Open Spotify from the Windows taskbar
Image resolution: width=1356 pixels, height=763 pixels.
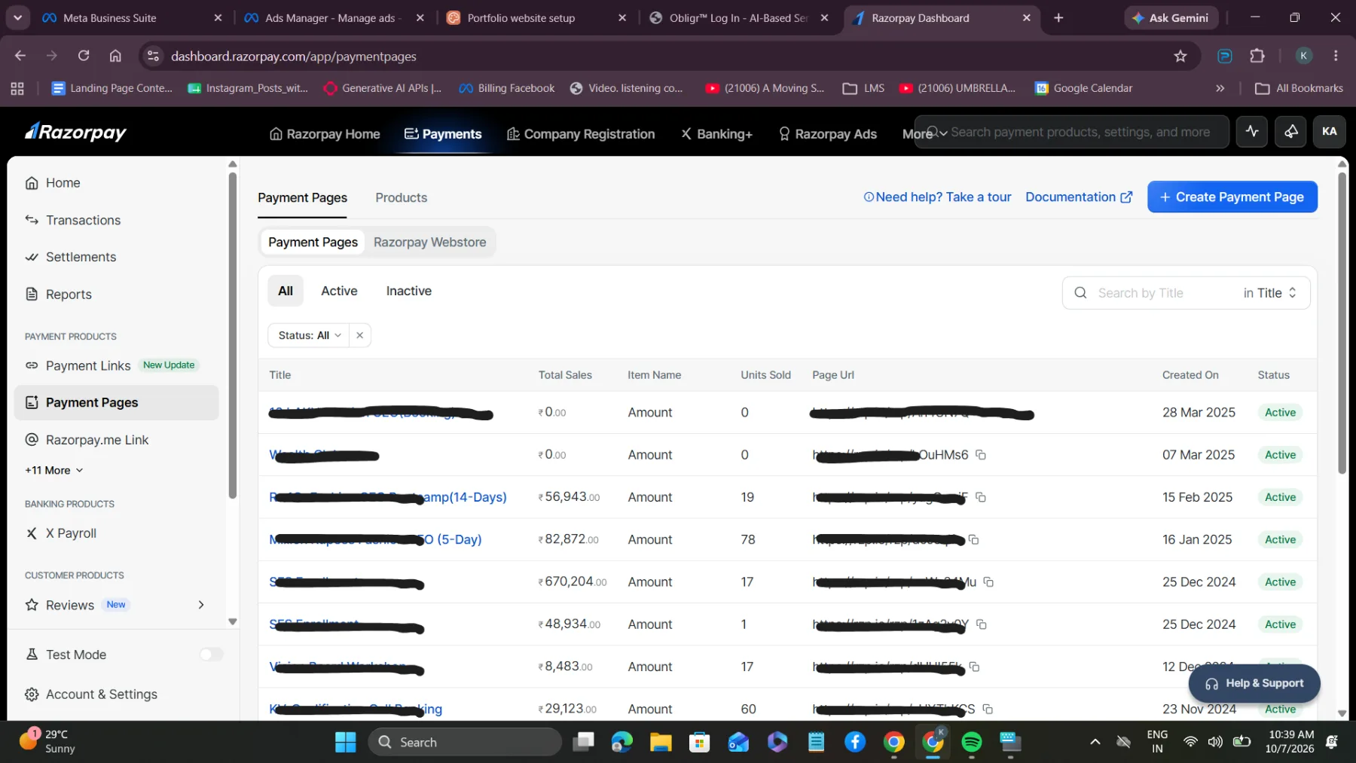point(971,743)
